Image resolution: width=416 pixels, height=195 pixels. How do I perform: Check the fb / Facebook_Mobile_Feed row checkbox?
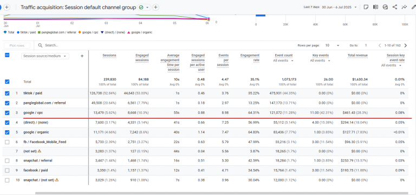click(7, 142)
